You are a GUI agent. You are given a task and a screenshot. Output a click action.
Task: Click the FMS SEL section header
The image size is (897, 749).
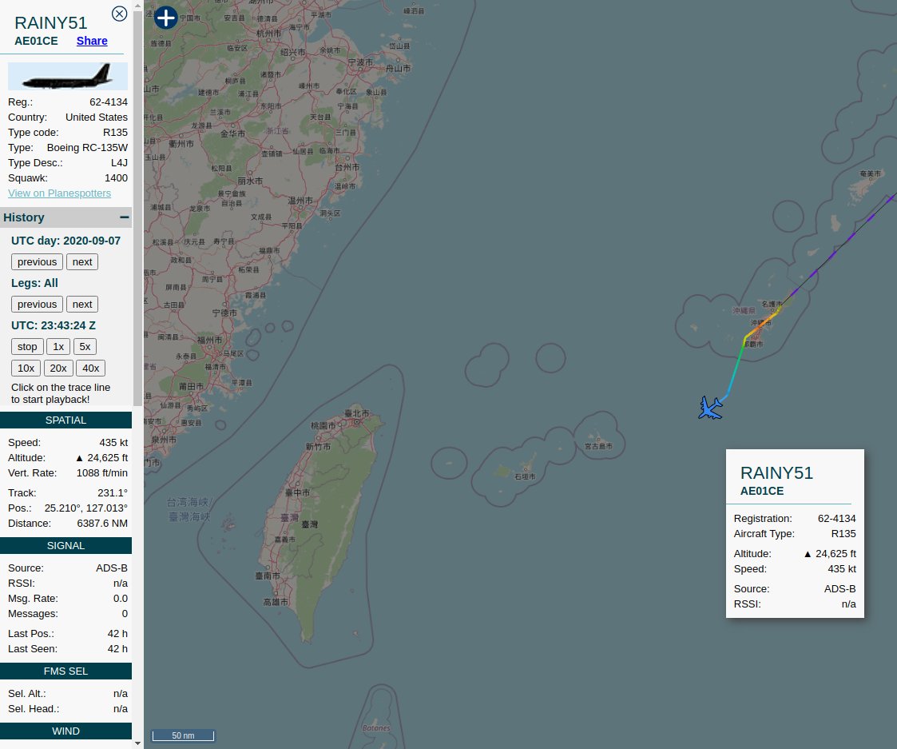pos(65,671)
